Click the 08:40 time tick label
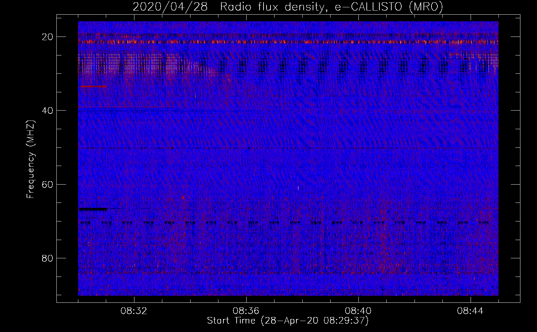 (x=358, y=311)
